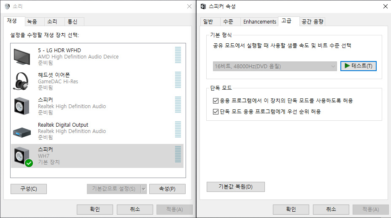Select the WH7 speaker icon with green checkmark

(24, 157)
